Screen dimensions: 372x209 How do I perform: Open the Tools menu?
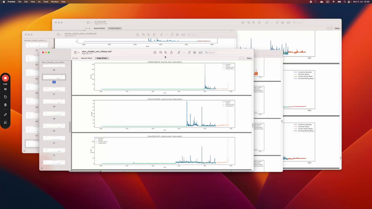[46, 2]
